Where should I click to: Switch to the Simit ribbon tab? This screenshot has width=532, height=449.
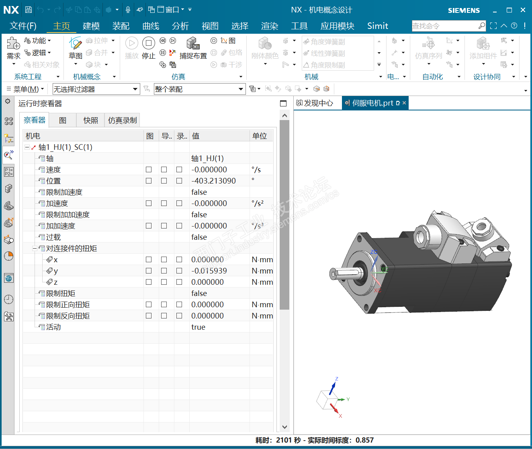[x=378, y=26]
